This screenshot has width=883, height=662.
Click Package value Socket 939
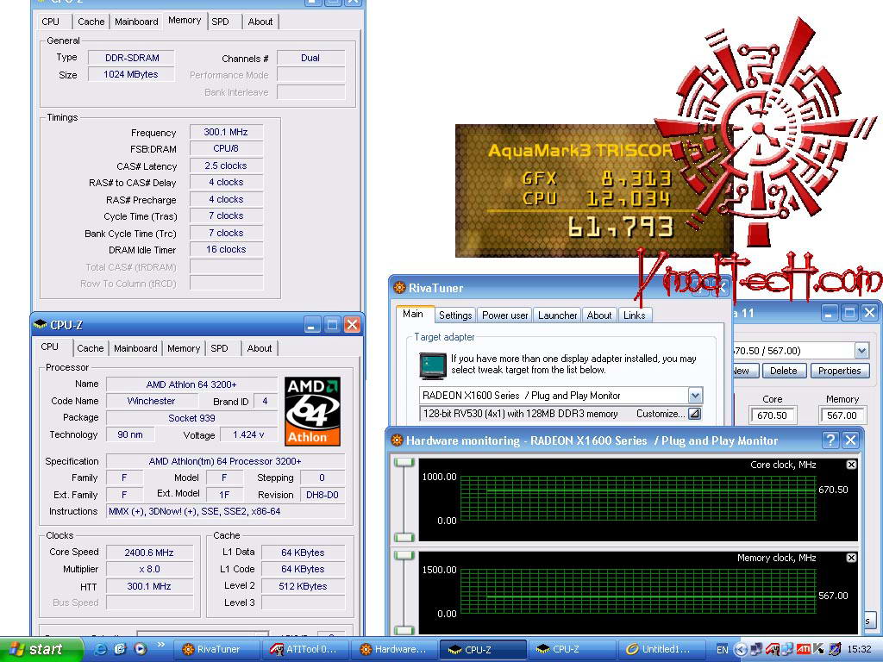point(191,418)
